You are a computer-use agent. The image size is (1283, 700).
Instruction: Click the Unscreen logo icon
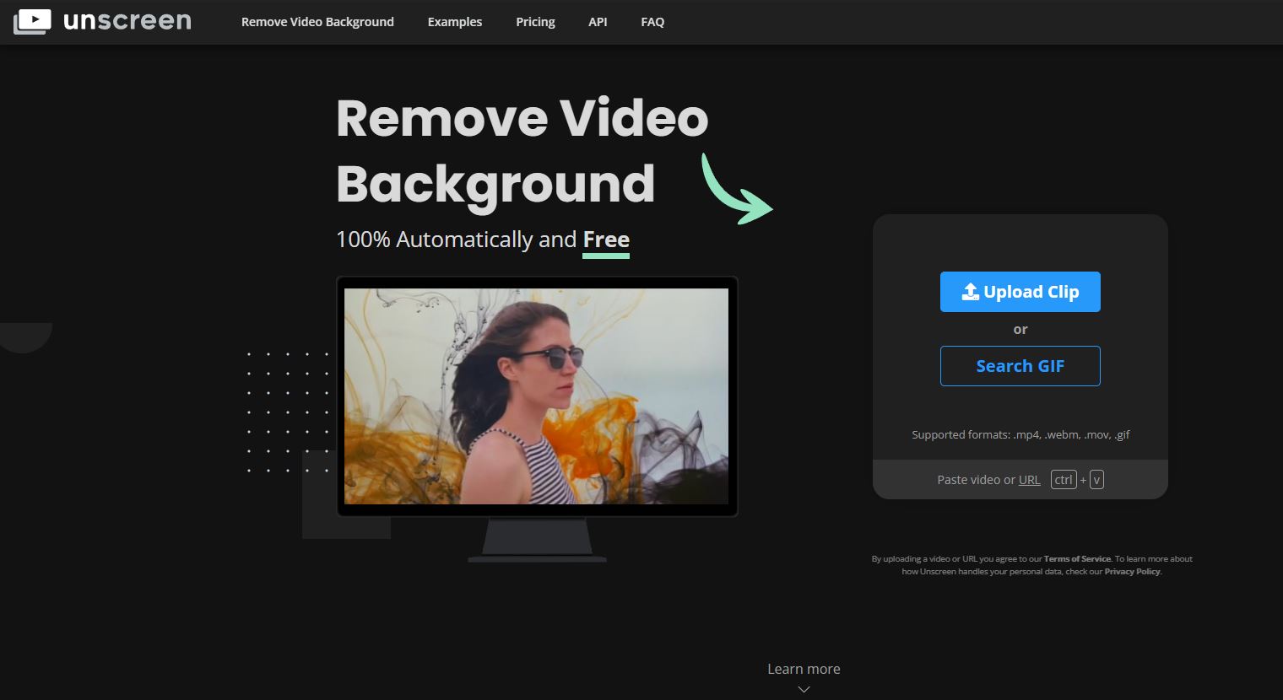coord(32,22)
